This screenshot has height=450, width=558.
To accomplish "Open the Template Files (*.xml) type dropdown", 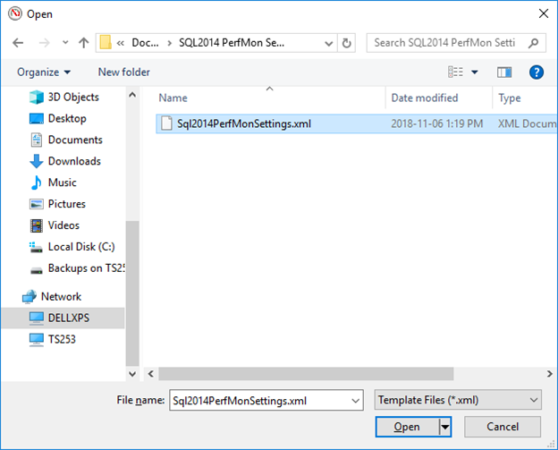I will click(458, 400).
